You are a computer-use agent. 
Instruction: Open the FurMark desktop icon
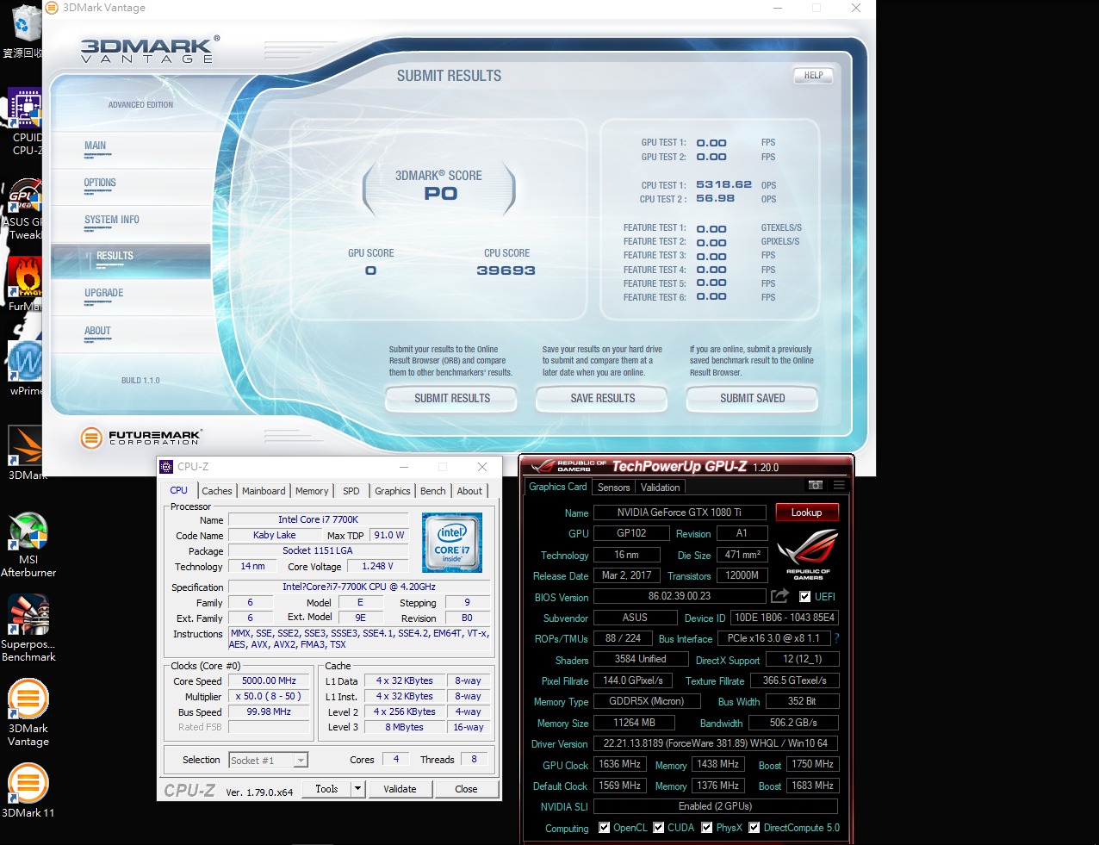[x=24, y=284]
